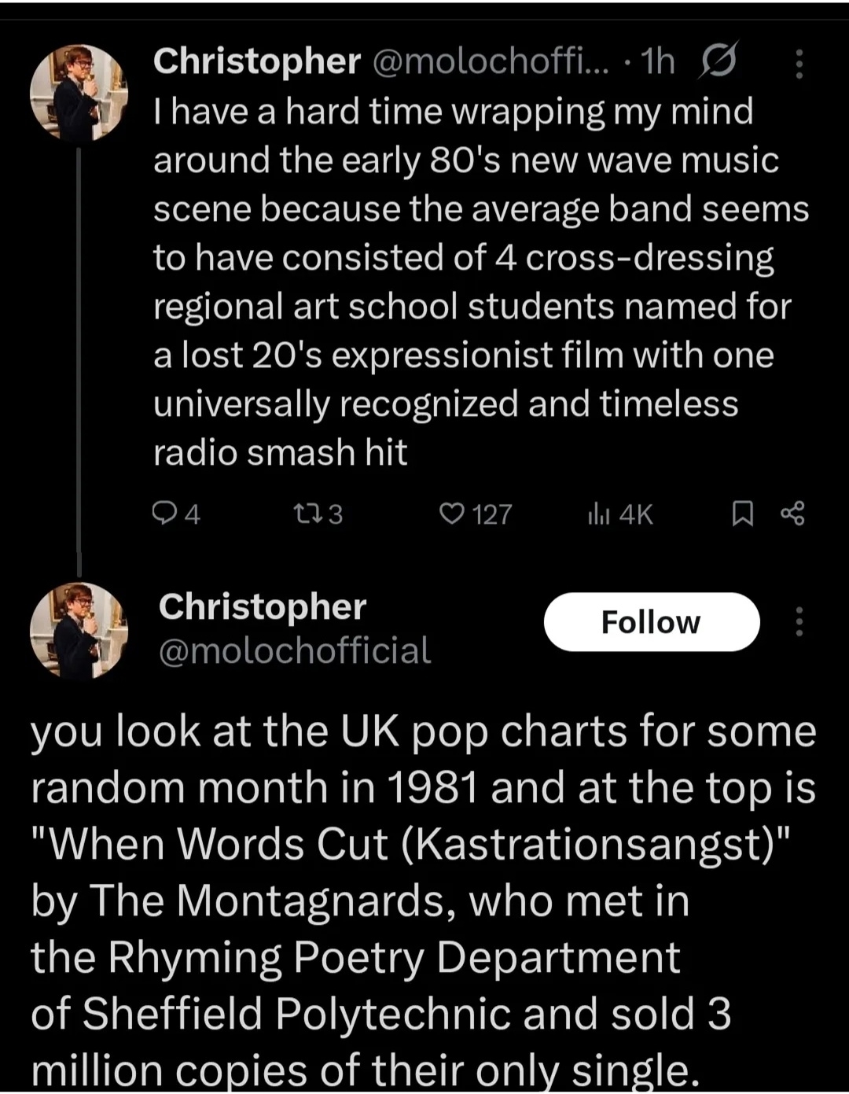Screen dimensions: 849x1094
Task: Follow the @molochofficial account
Action: click(x=651, y=622)
